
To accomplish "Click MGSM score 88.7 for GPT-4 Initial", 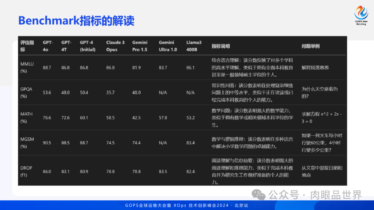I will click(x=84, y=143).
